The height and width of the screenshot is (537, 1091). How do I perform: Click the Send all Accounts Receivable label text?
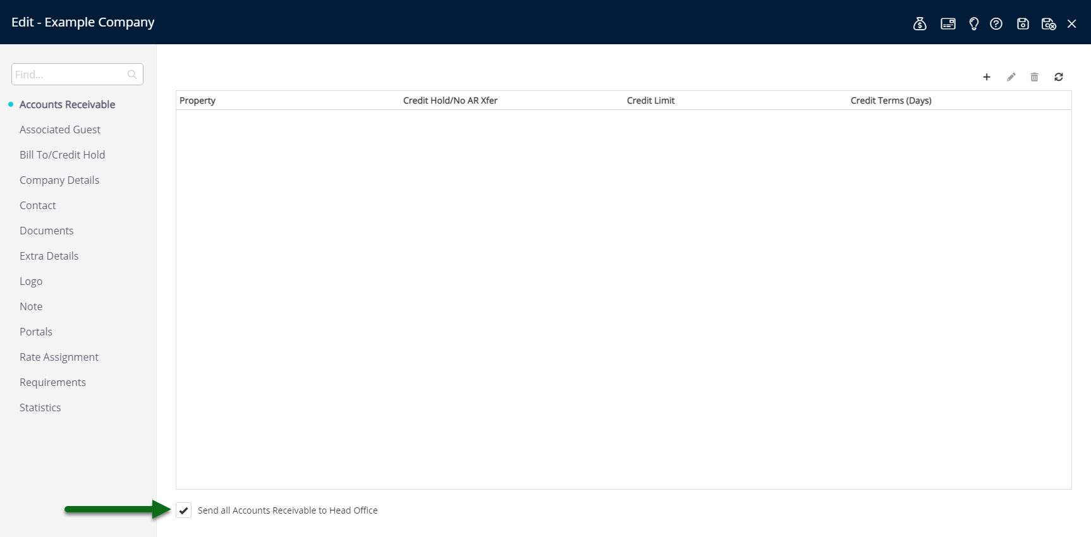[288, 510]
